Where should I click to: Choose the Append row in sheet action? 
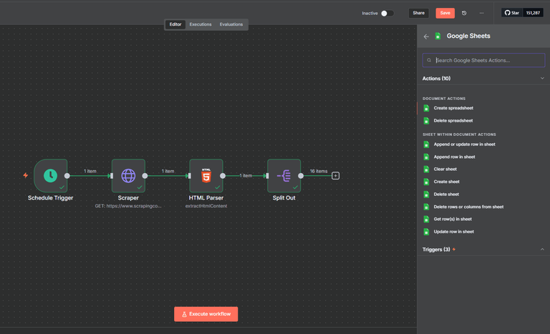pos(454,157)
